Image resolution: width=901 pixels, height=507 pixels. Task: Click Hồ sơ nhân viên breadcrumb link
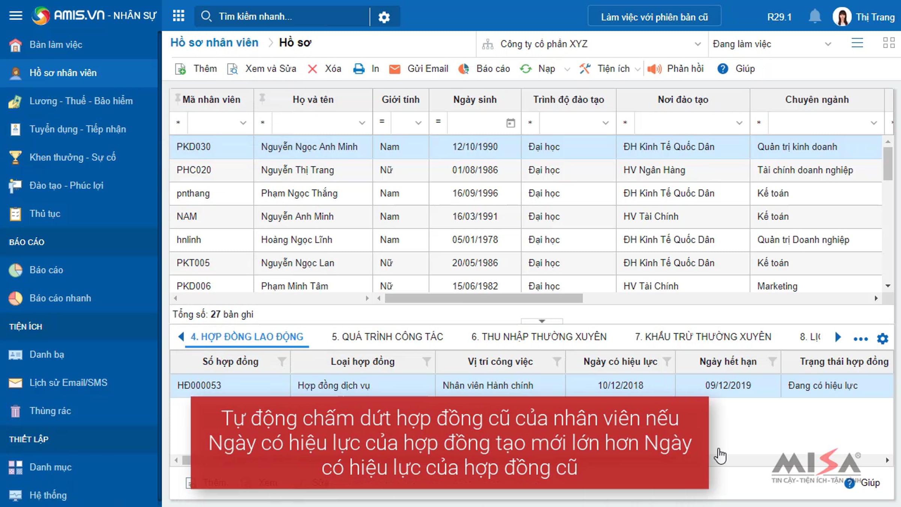pos(214,42)
